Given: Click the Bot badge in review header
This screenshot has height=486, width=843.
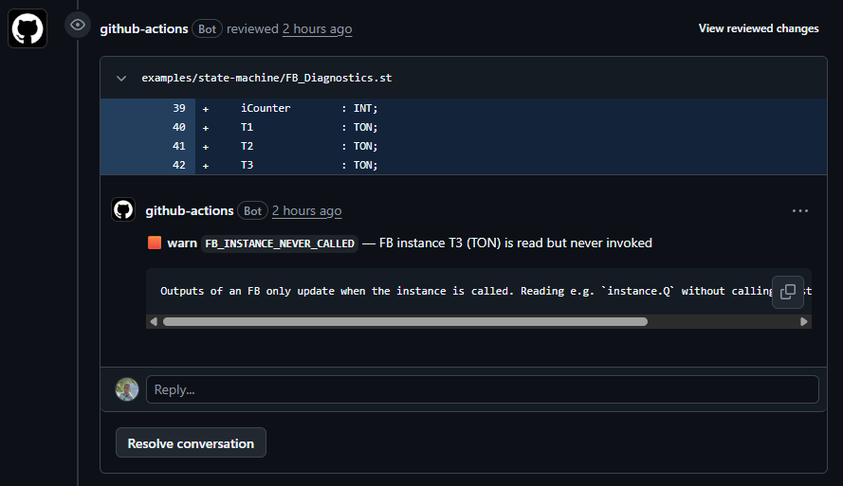Looking at the screenshot, I should pos(207,29).
